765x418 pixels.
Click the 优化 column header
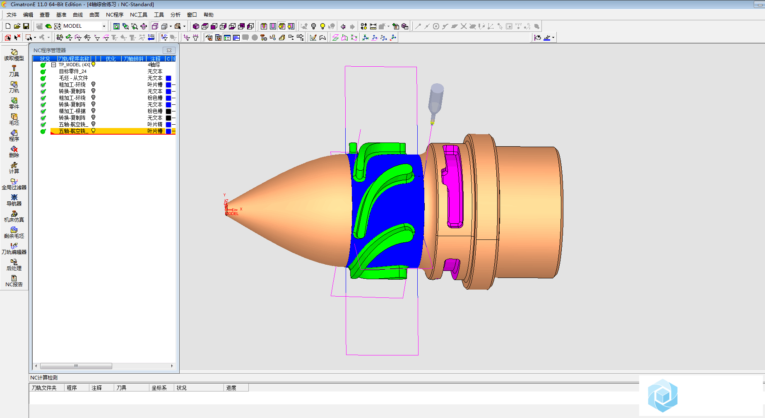coord(111,59)
